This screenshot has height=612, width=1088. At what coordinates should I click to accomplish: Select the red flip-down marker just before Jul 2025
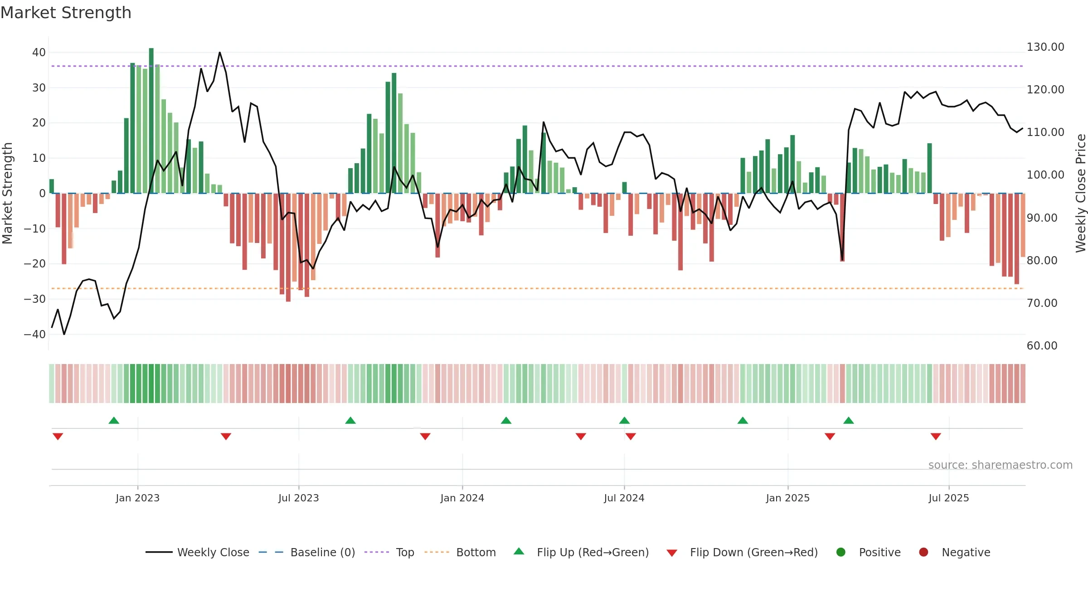[x=936, y=436]
